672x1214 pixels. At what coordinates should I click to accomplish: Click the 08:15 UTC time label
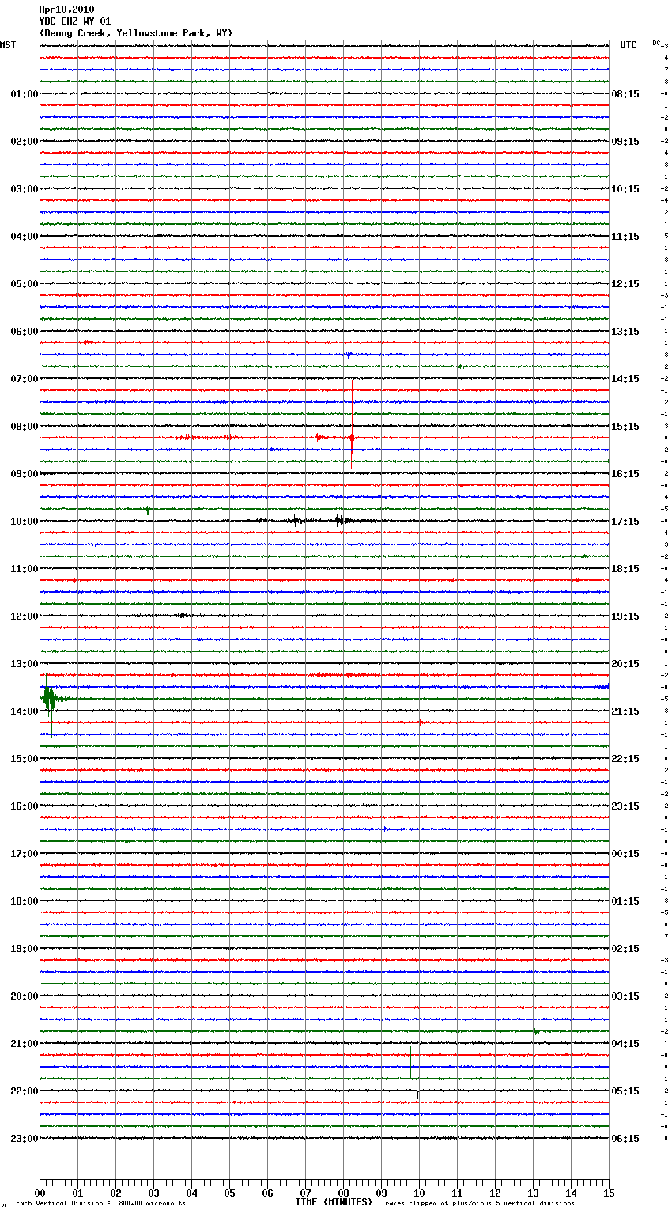point(625,94)
